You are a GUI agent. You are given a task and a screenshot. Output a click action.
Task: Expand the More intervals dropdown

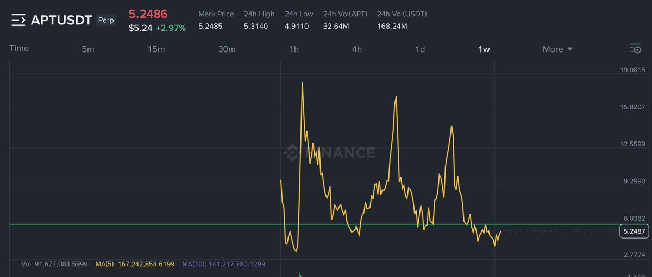click(557, 49)
